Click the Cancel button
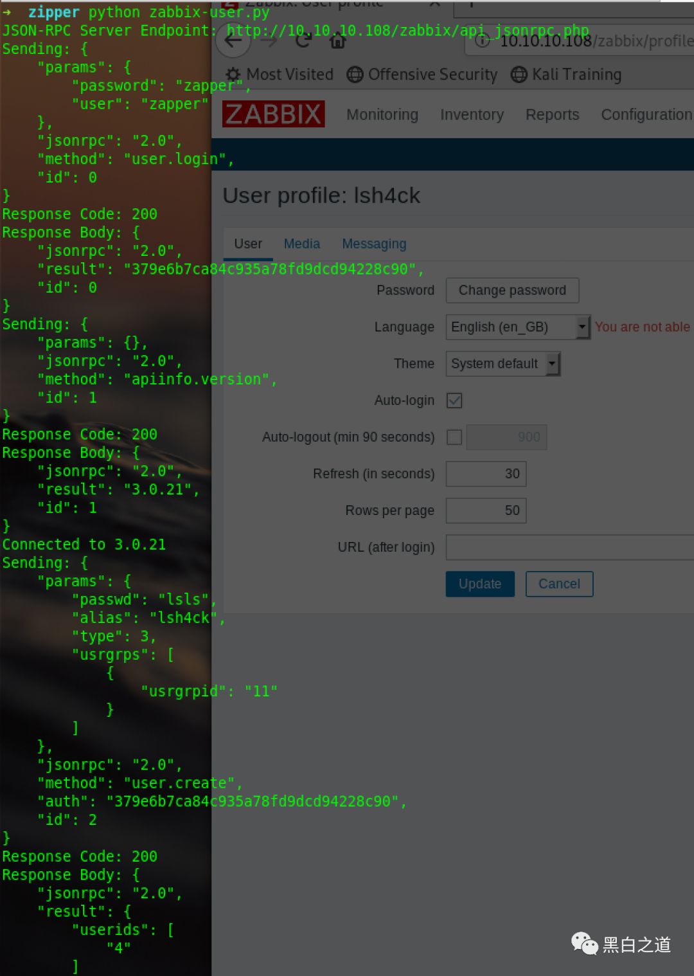The image size is (694, 976). 559,584
